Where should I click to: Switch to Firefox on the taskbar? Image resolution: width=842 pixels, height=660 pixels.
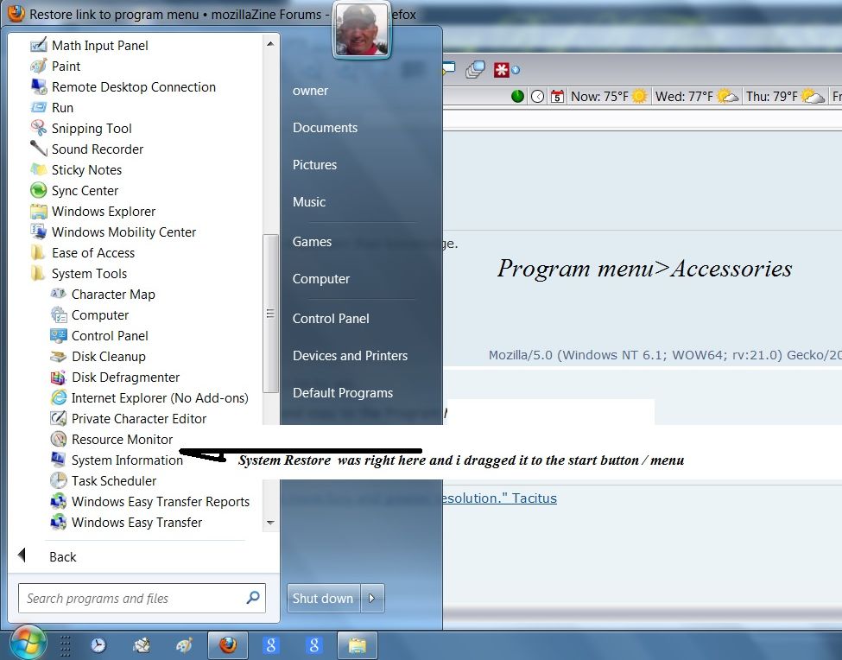pyautogui.click(x=228, y=645)
